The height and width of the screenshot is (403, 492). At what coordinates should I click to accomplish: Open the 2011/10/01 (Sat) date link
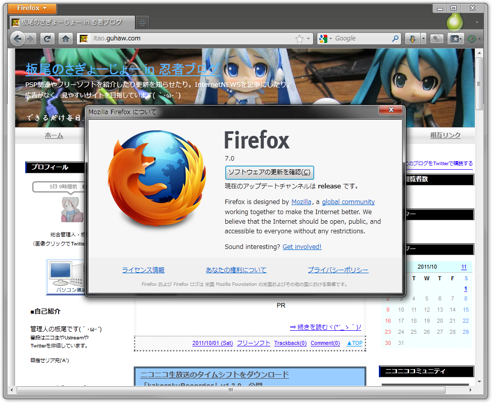(x=213, y=343)
